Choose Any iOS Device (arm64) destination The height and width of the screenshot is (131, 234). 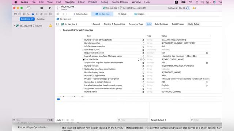point(133,8)
